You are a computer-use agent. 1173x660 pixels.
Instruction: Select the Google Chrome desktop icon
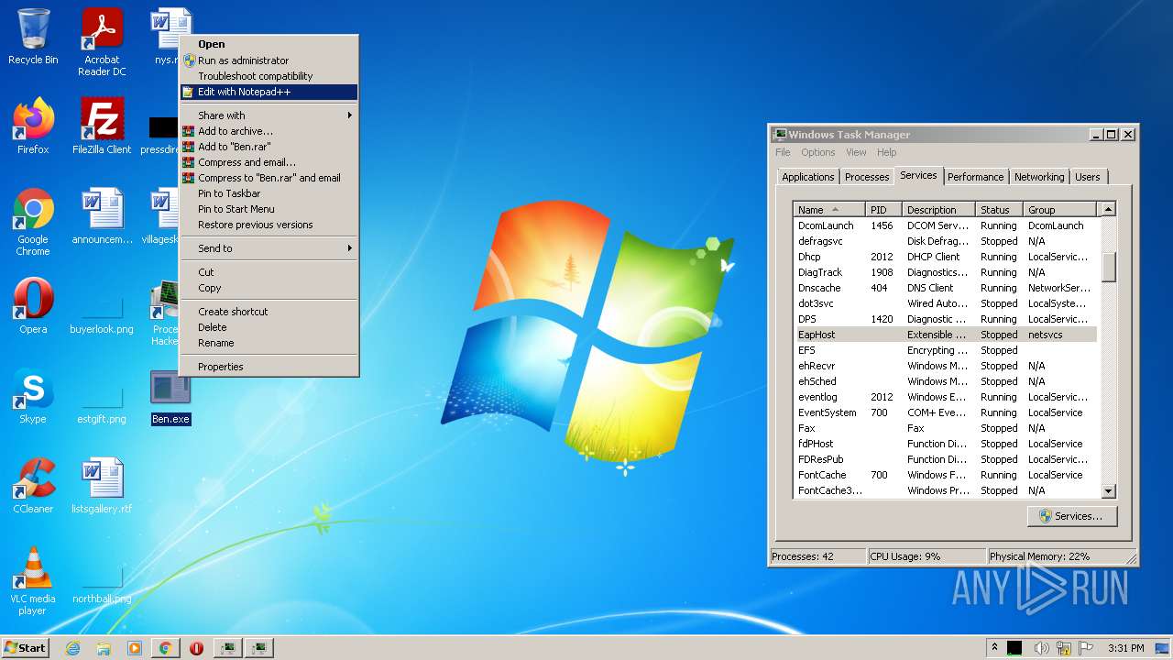coord(33,222)
